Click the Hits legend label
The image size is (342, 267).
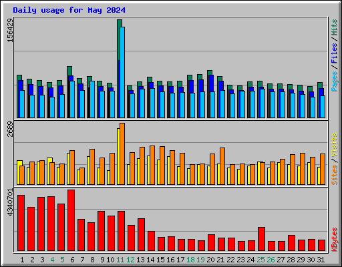tap(334, 27)
